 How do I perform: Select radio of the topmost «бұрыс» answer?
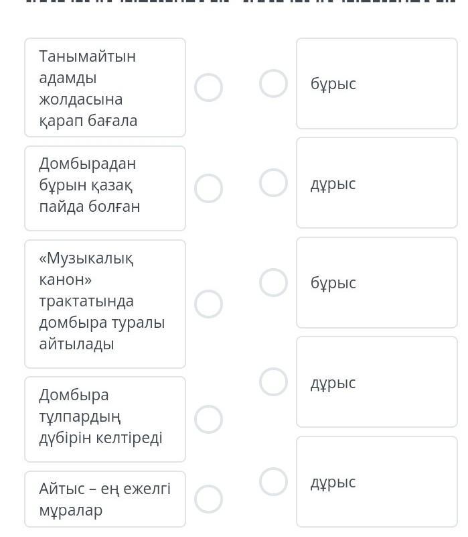pyautogui.click(x=273, y=84)
